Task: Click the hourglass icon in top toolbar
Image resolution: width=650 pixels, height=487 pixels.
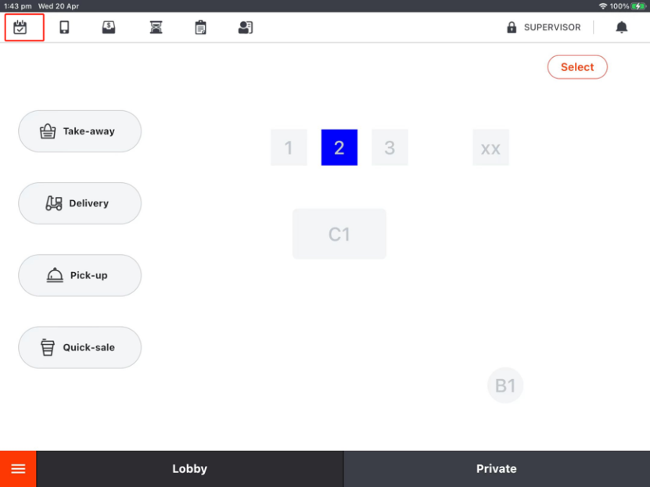Action: (x=156, y=27)
